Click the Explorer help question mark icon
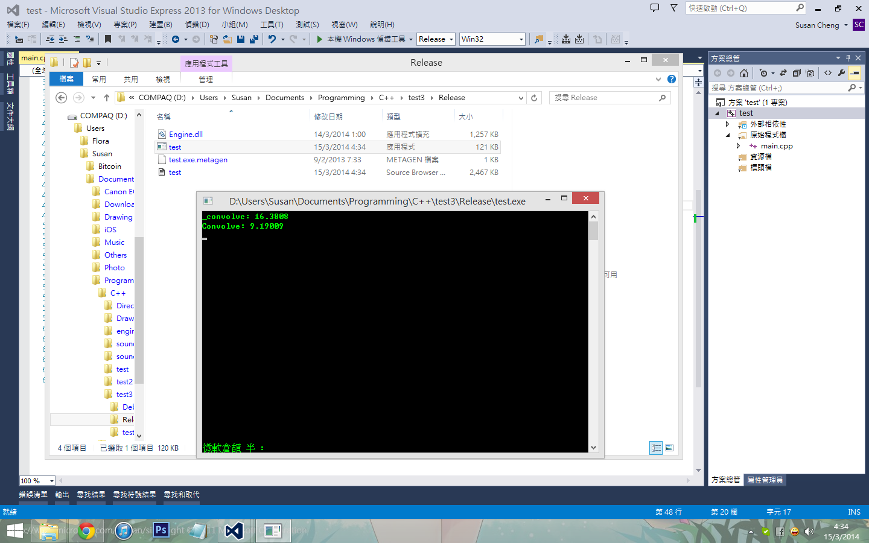 coord(672,79)
